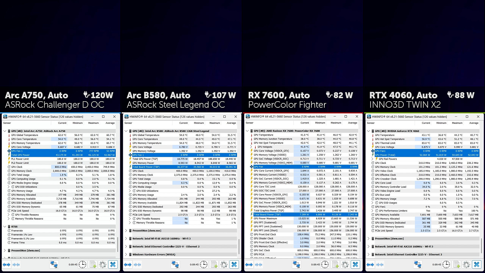Click expand-columns arrows in RTX 4060 HWiNFO window
This screenshot has height=273, width=485.
click(370, 265)
